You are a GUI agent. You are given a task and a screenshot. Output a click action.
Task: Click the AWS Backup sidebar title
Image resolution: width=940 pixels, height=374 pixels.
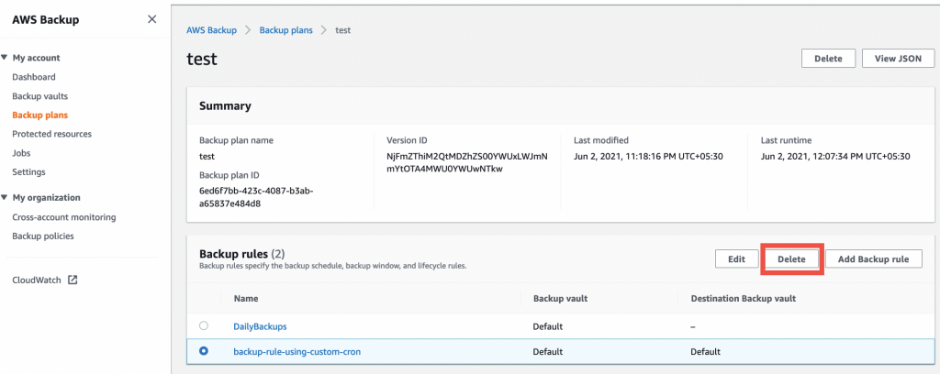[x=46, y=20]
